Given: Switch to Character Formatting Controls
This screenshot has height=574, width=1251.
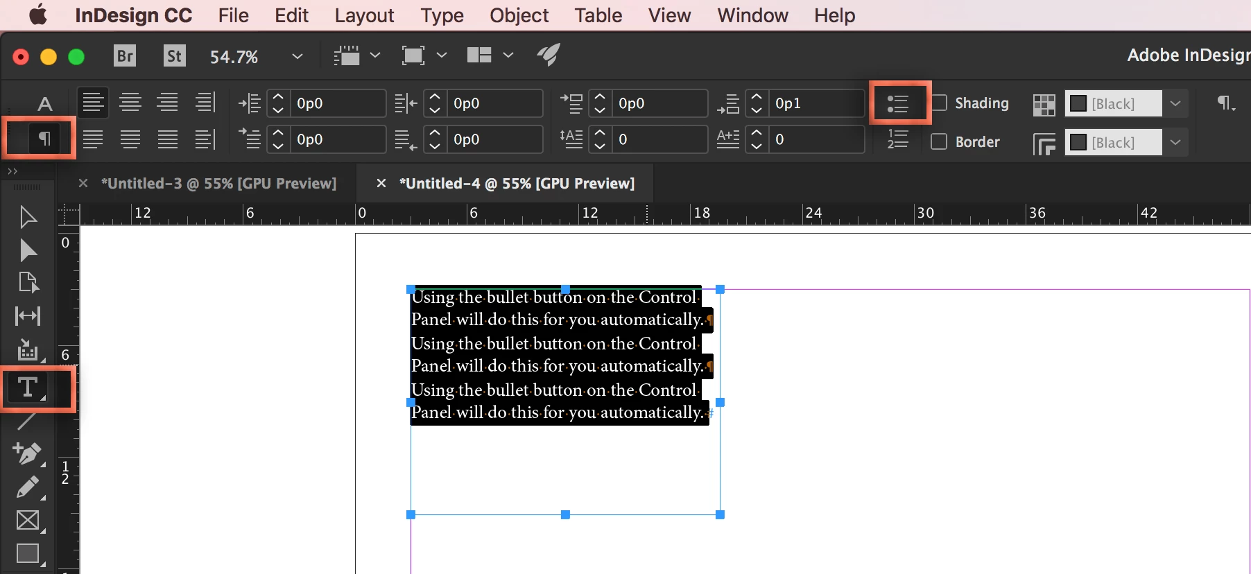Looking at the screenshot, I should point(45,104).
